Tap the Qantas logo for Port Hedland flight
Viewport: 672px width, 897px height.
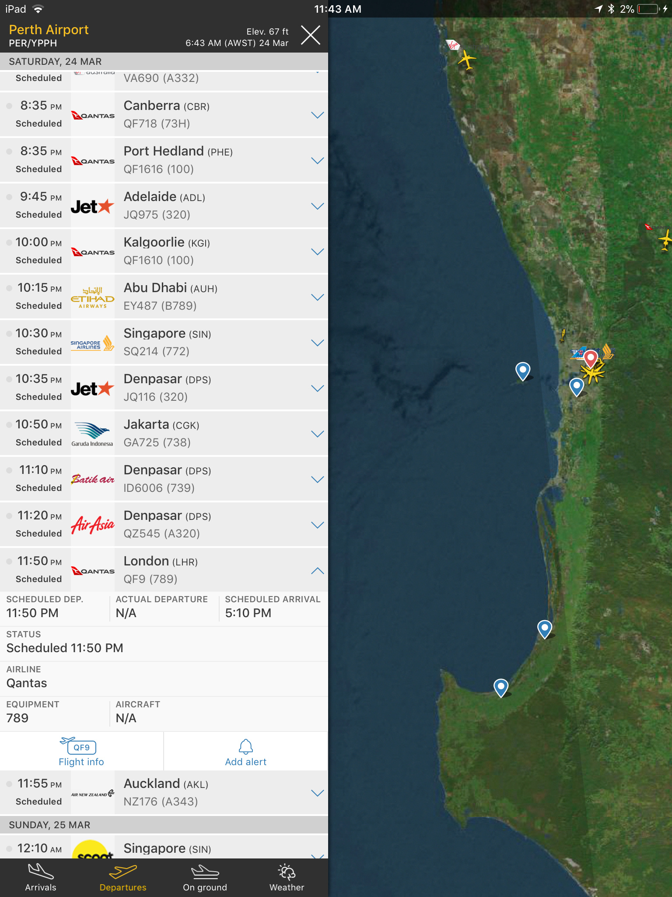point(93,161)
